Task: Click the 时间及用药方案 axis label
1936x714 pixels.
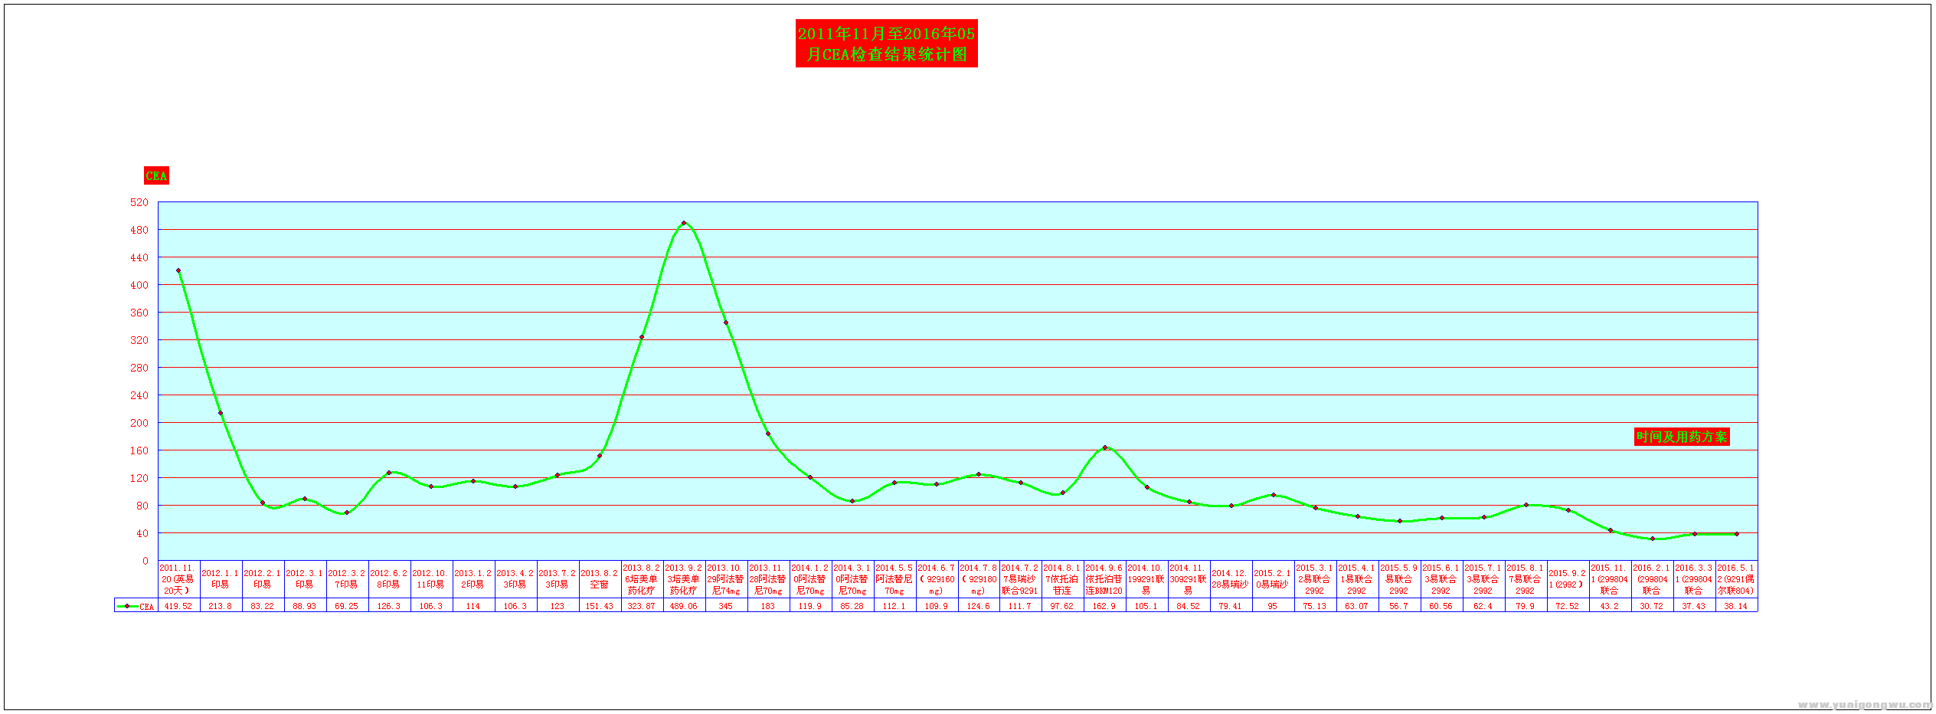Action: (x=1681, y=437)
